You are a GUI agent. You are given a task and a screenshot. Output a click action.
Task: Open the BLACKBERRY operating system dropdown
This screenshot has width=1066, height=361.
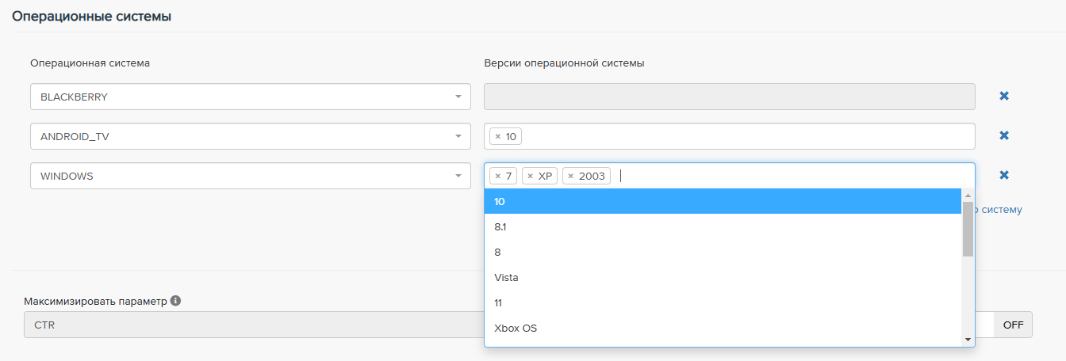[250, 97]
